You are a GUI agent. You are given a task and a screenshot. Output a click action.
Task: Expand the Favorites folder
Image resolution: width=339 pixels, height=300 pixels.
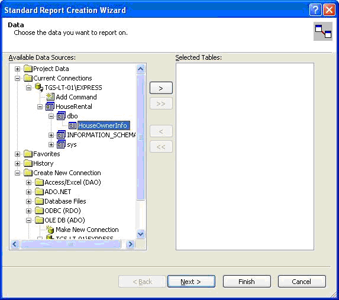point(17,154)
